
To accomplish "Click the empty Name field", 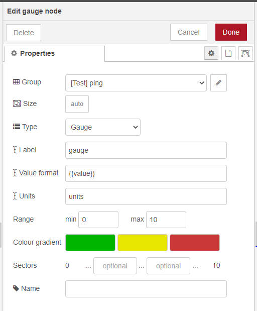I will (x=146, y=289).
